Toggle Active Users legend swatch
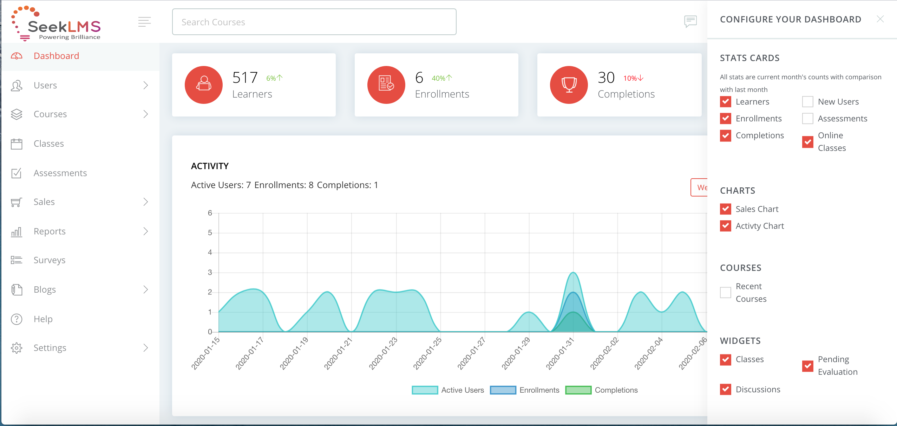This screenshot has height=426, width=897. pyautogui.click(x=425, y=390)
